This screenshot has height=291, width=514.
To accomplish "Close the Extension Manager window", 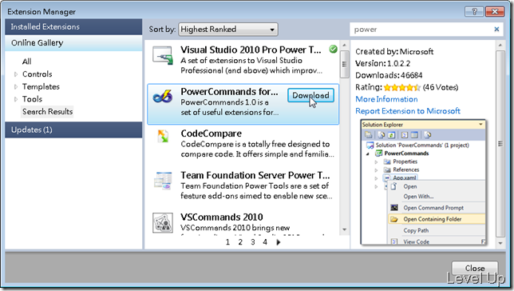I will pos(495,11).
